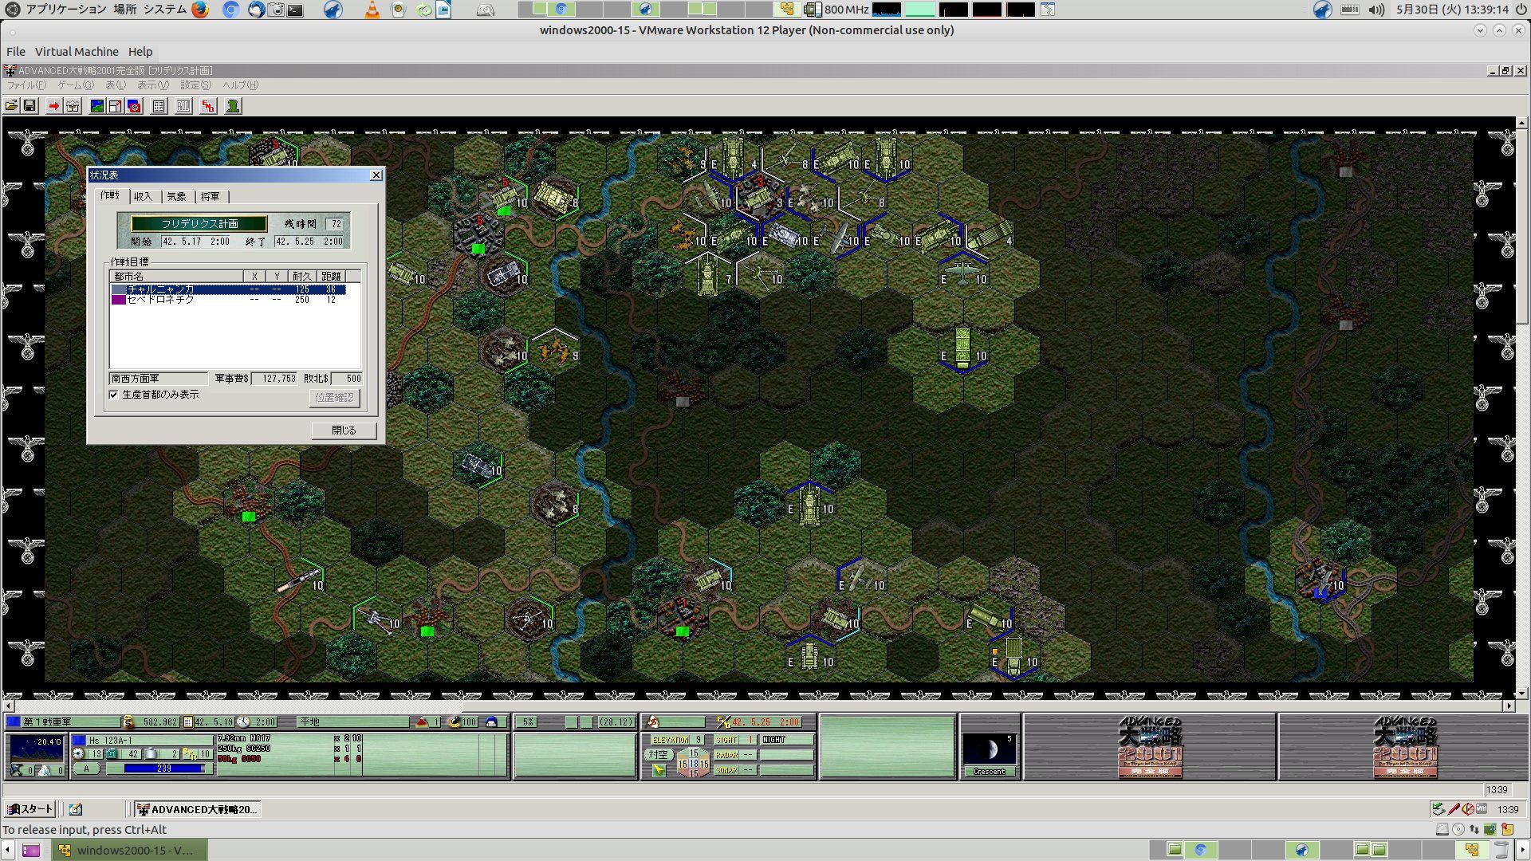The height and width of the screenshot is (861, 1531).
Task: Click the map vertical scrollbar down arrow
Action: tap(1522, 693)
